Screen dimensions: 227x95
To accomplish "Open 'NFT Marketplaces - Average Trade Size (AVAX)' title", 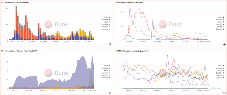I will (19, 51).
